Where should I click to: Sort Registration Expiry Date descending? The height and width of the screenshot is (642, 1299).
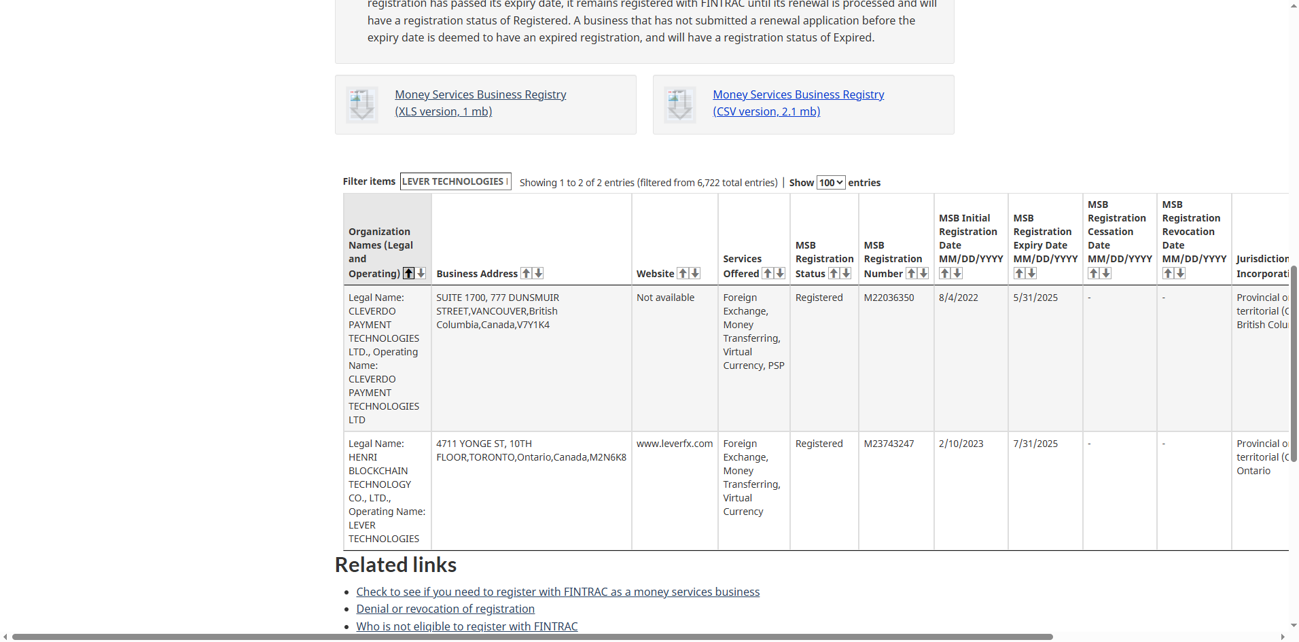click(1031, 273)
